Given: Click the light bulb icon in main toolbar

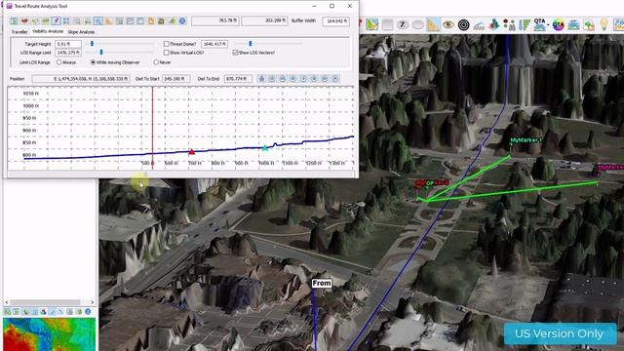Looking at the screenshot, I should (x=604, y=25).
